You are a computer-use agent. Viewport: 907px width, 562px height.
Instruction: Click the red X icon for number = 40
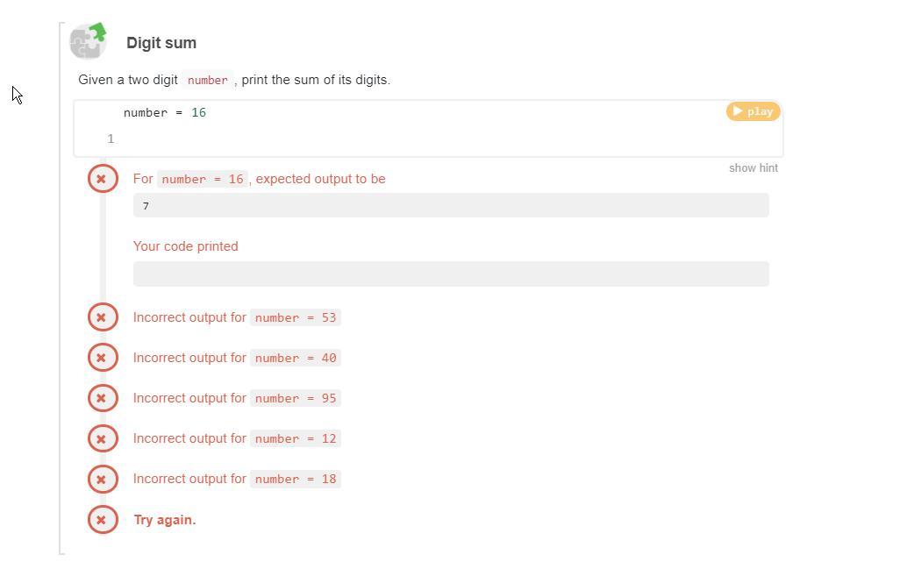click(x=103, y=358)
